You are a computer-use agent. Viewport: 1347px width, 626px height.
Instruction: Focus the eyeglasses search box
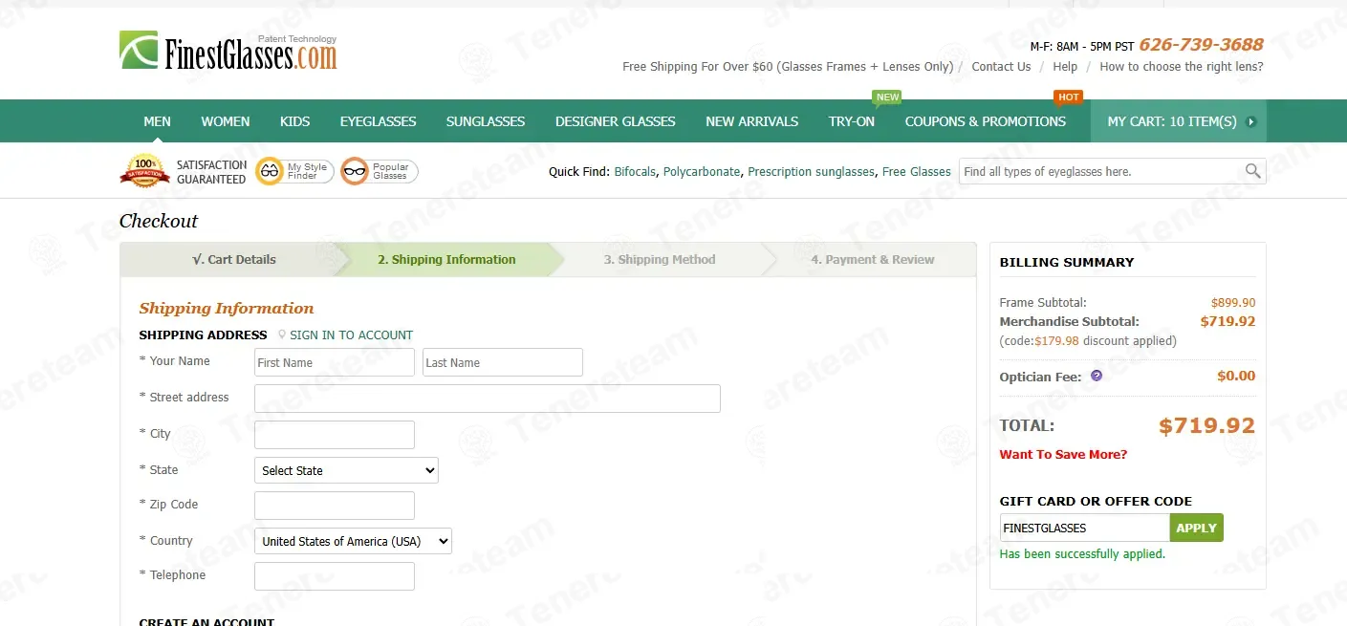[x=1101, y=171]
